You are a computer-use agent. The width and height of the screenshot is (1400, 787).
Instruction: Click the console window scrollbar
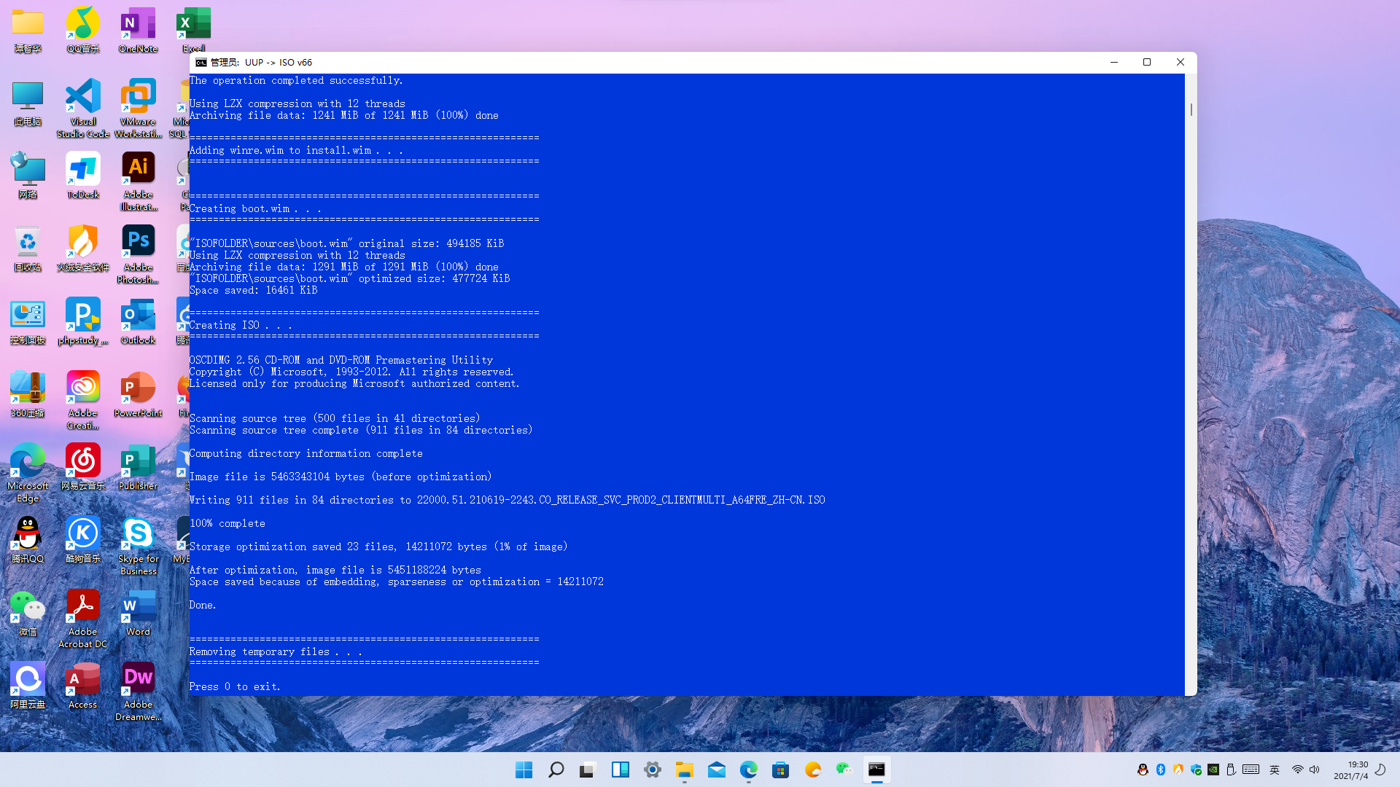pyautogui.click(x=1190, y=109)
